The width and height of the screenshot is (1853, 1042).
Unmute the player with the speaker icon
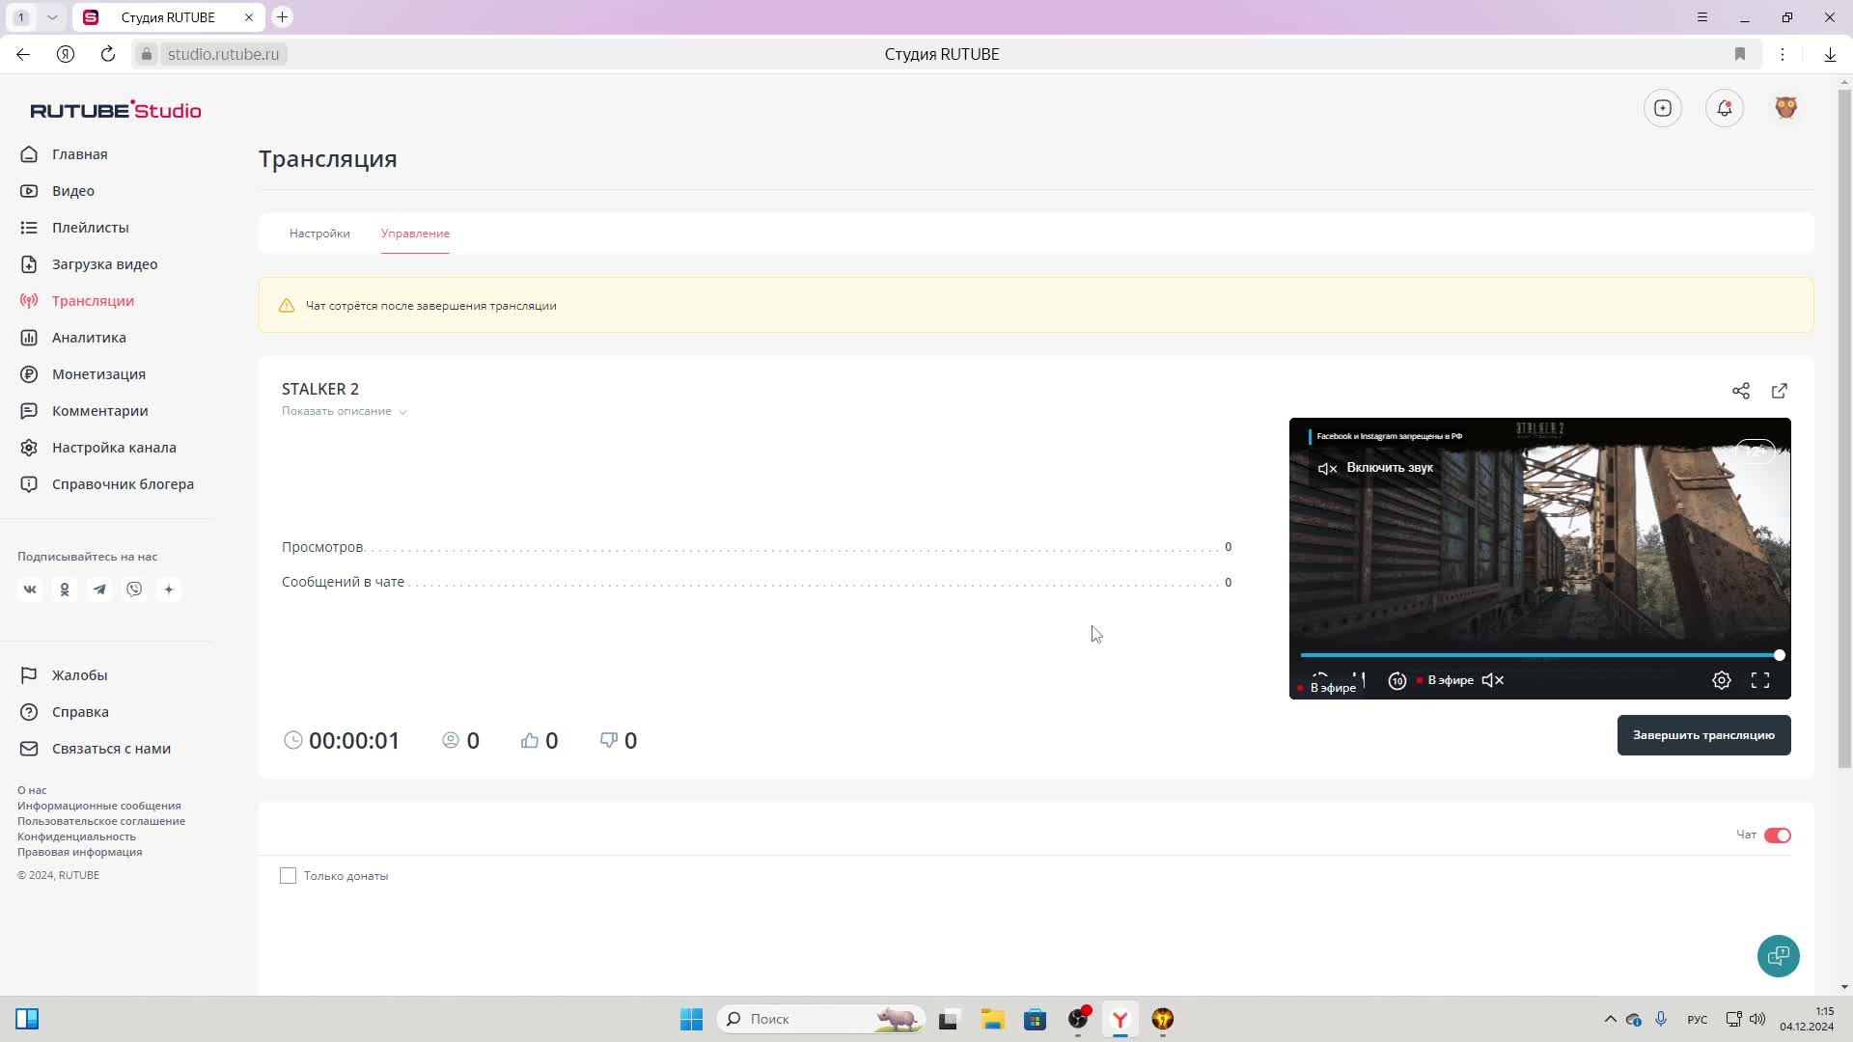pos(1492,680)
